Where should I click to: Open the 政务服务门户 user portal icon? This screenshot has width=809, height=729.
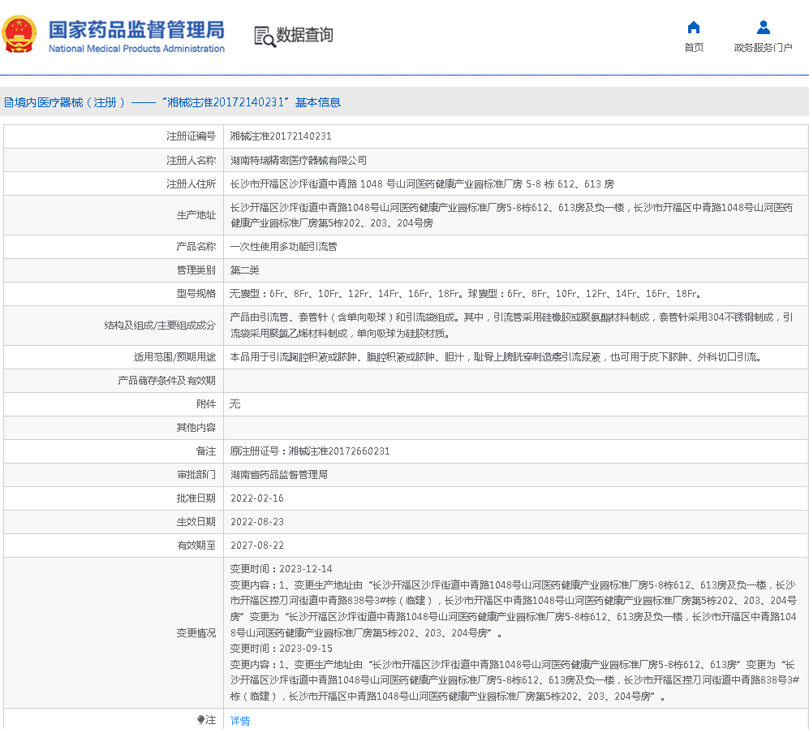(x=763, y=27)
